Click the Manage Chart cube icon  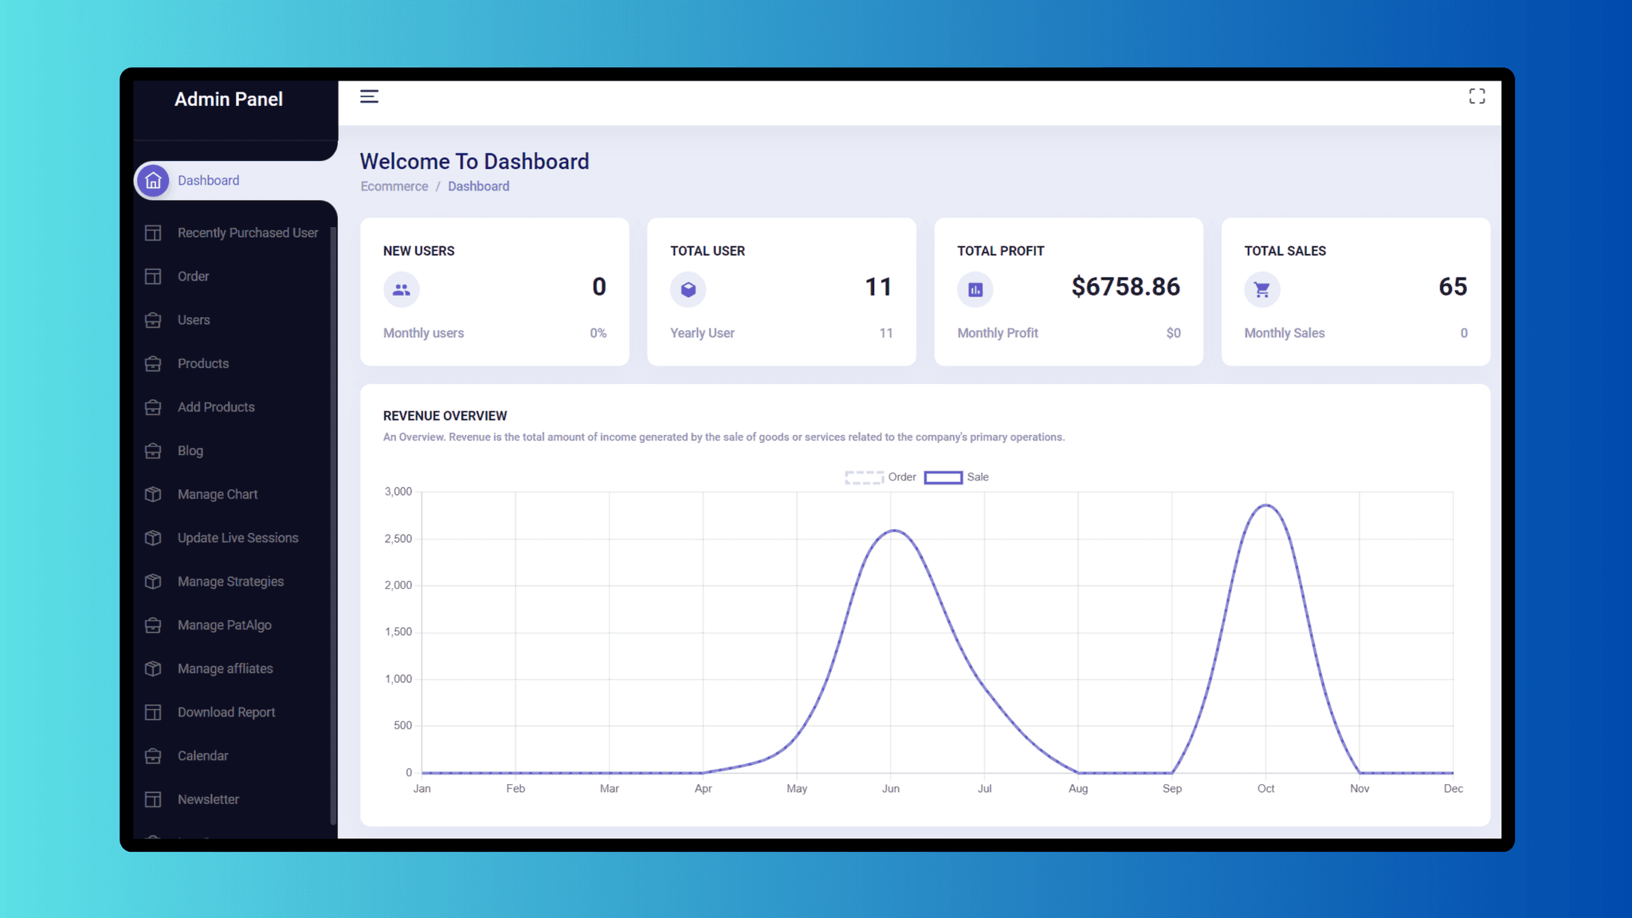(153, 494)
